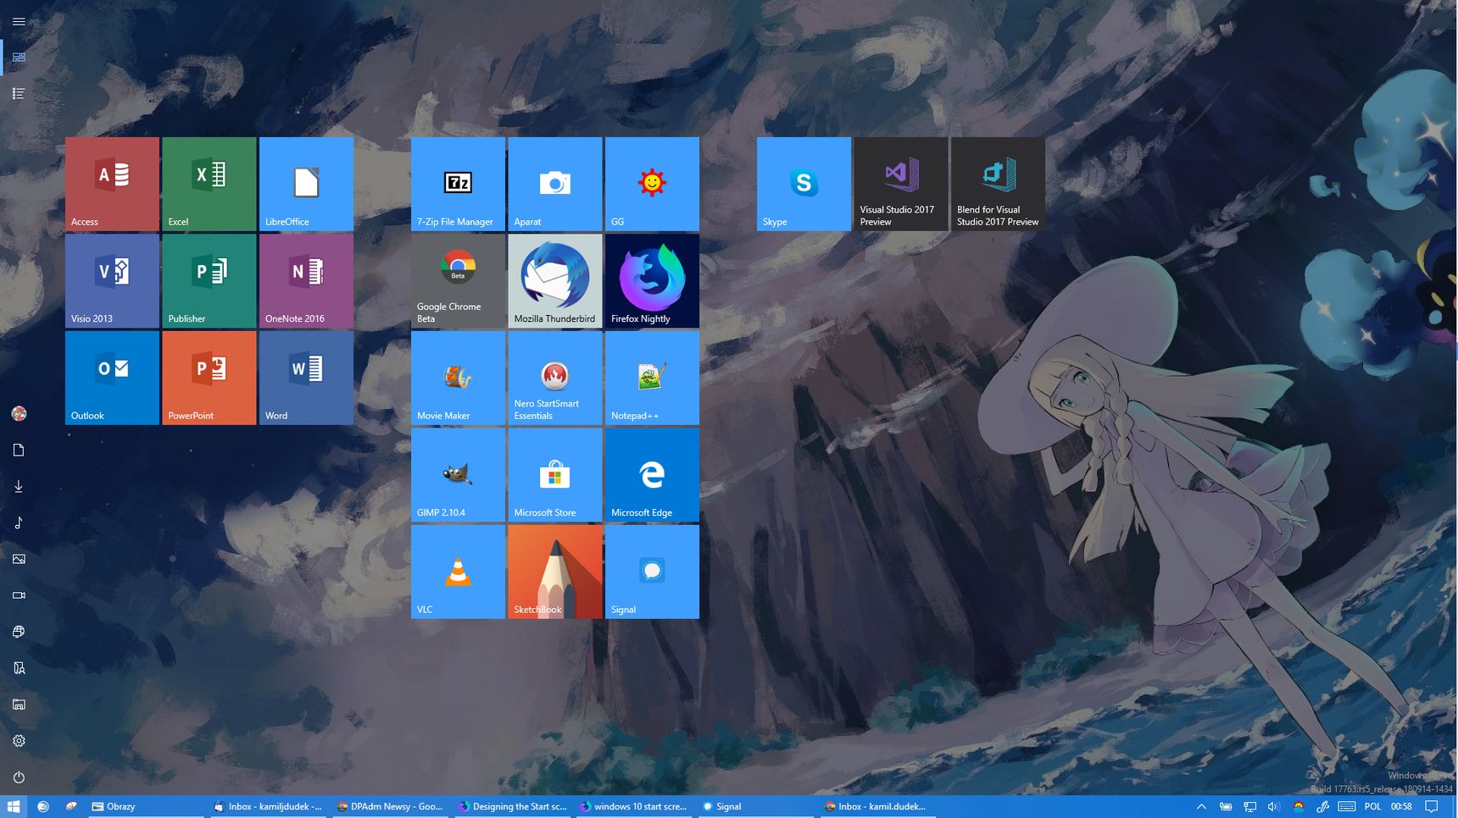1458x818 pixels.
Task: Switch to windows 10 start scre... taskbar window
Action: 634,807
